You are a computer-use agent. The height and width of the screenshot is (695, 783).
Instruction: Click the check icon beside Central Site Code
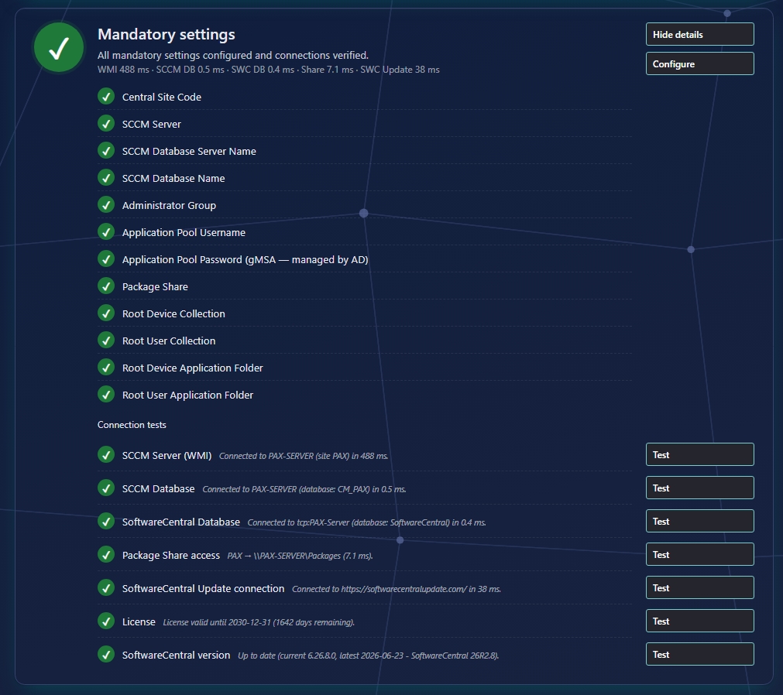(106, 97)
